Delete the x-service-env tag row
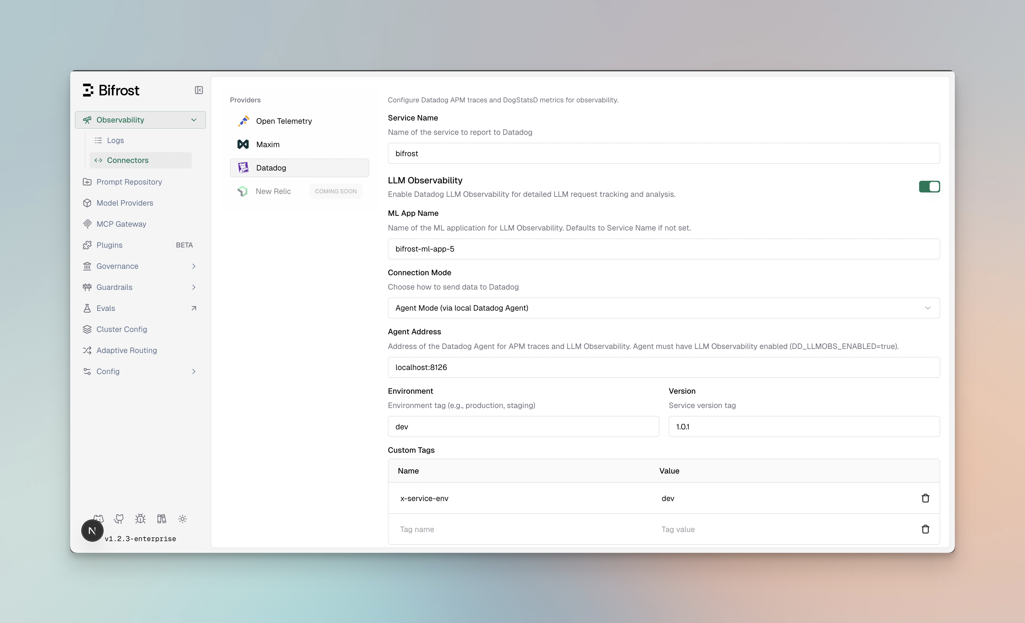1025x623 pixels. 925,498
